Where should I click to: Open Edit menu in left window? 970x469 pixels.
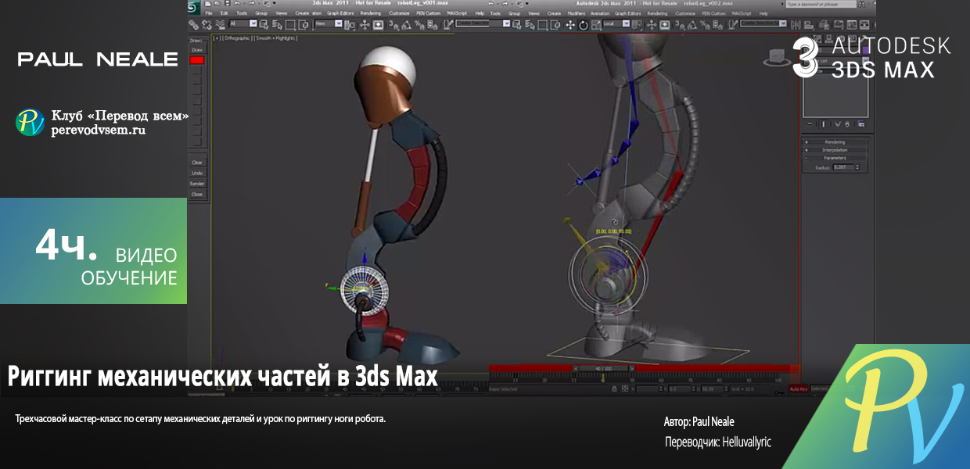tap(225, 13)
